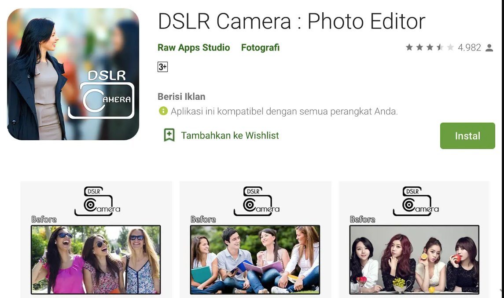Click Before label above the students photo

coord(203,219)
